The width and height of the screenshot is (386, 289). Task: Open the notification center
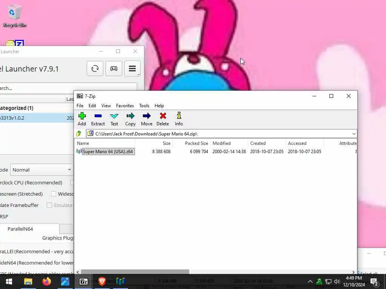374,281
